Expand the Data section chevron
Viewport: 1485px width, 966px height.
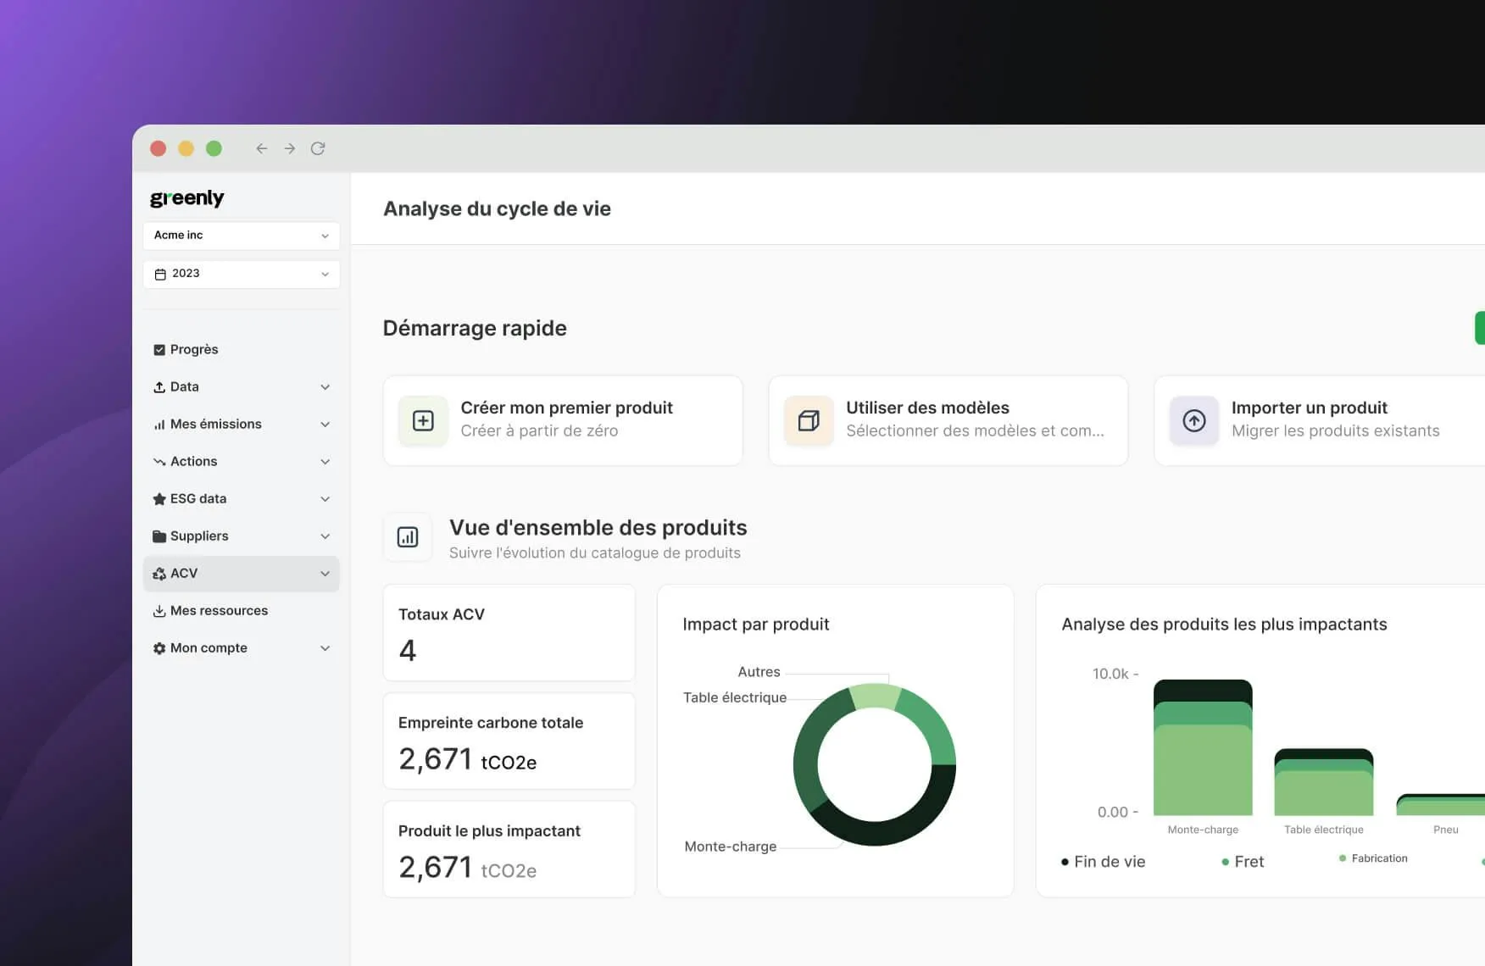pyautogui.click(x=325, y=387)
